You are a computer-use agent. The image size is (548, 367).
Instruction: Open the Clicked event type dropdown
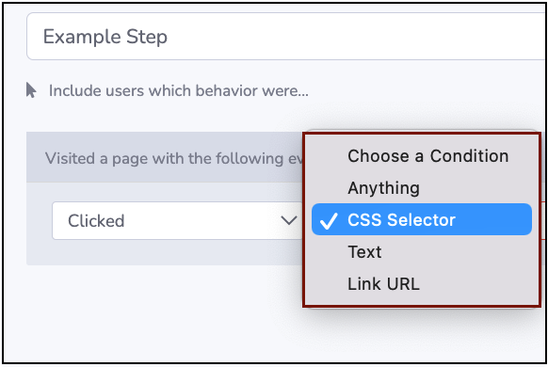coord(178,221)
